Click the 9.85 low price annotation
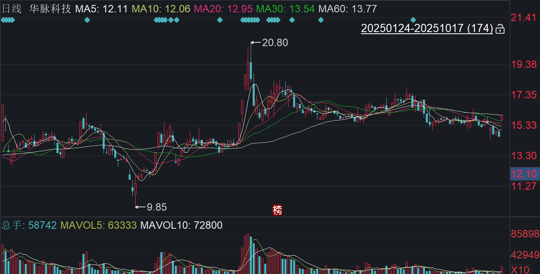Viewport: 540px width, 274px height. (157, 207)
